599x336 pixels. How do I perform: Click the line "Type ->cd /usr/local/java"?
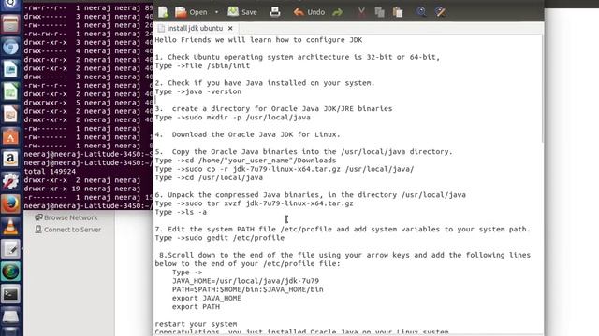coord(209,177)
